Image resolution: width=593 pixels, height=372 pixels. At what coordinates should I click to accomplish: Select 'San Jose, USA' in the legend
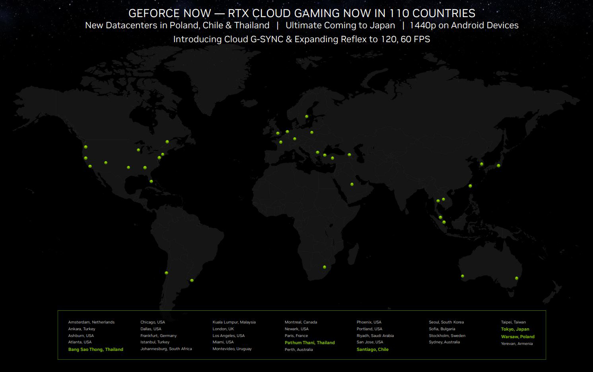(370, 342)
